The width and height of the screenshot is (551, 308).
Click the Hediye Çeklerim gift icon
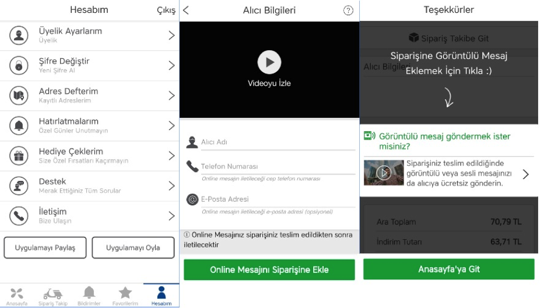tap(19, 156)
